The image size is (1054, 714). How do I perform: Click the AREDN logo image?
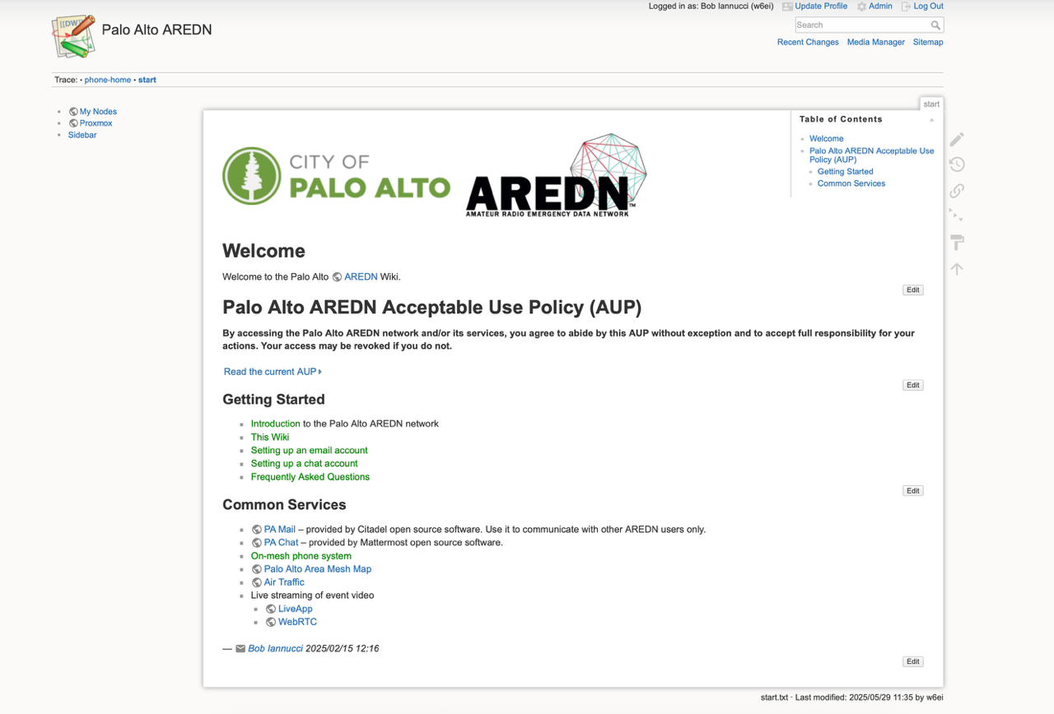click(x=556, y=175)
